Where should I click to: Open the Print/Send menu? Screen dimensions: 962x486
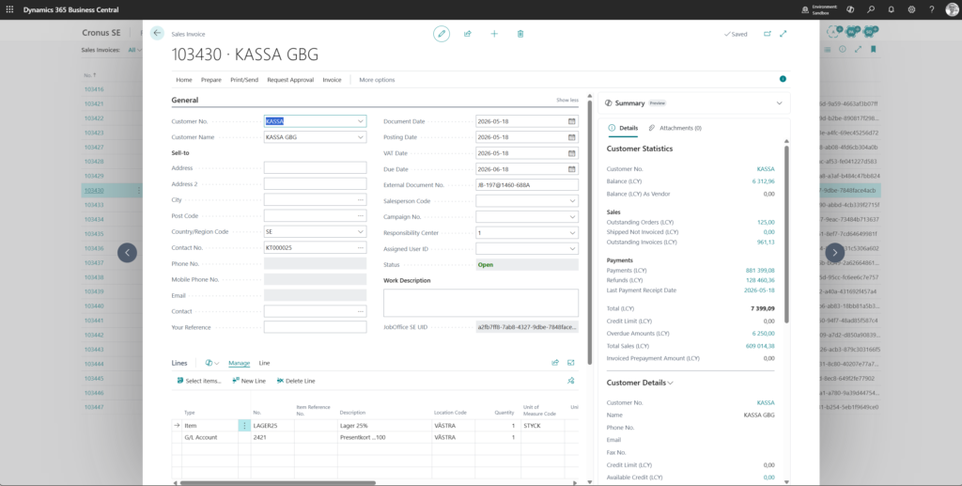click(x=244, y=80)
